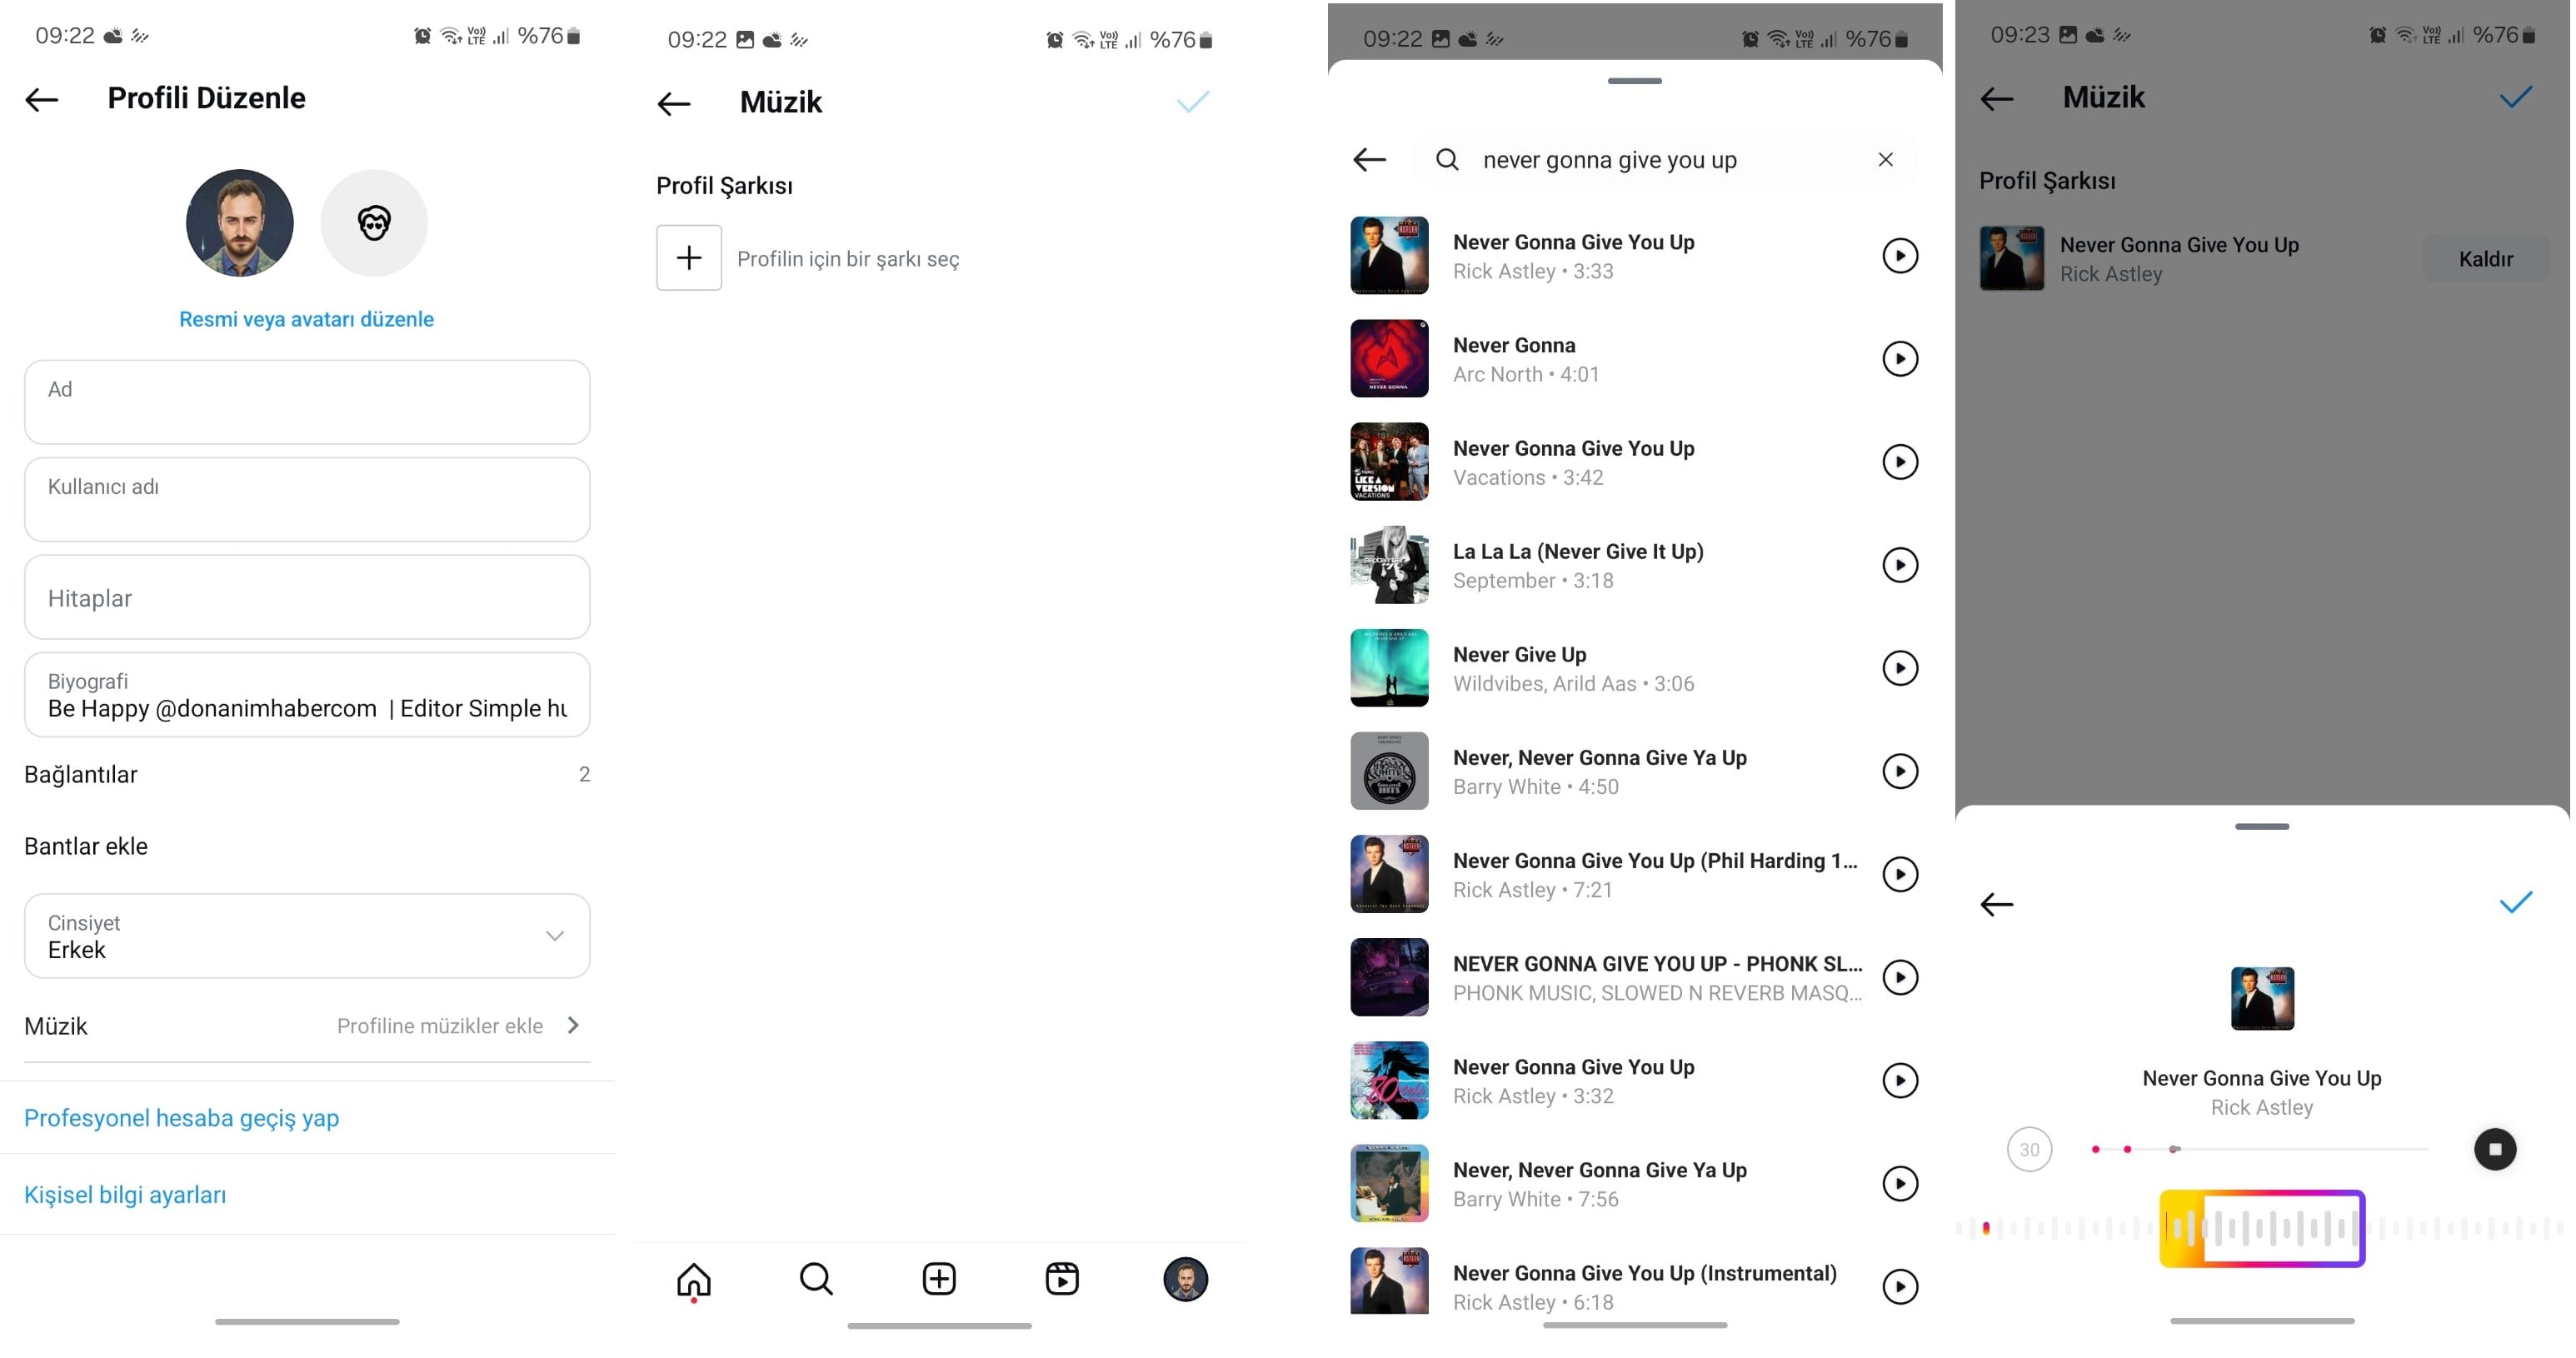Click the stop button on the music preview player
Viewport: 2576px width, 1358px height.
(x=2494, y=1148)
